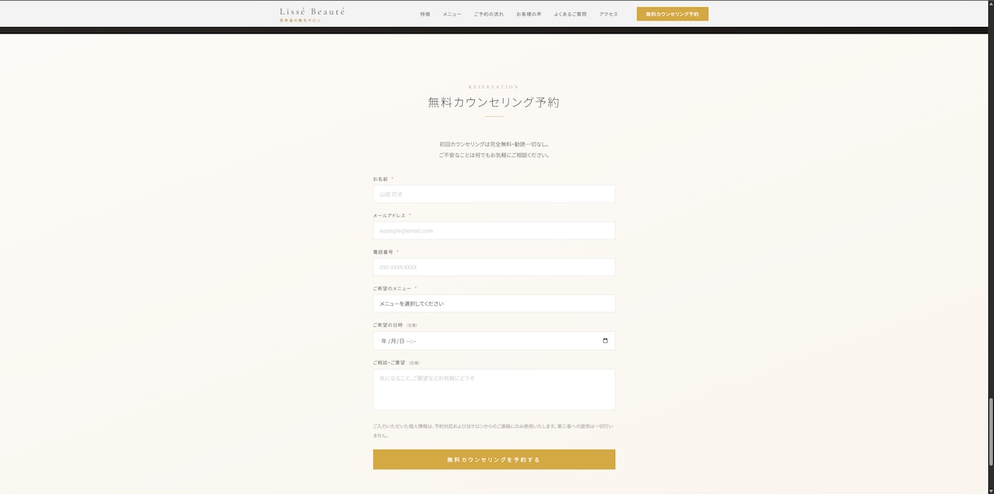Image resolution: width=994 pixels, height=494 pixels.
Task: Click the メールアドレス field label
Action: (389, 216)
